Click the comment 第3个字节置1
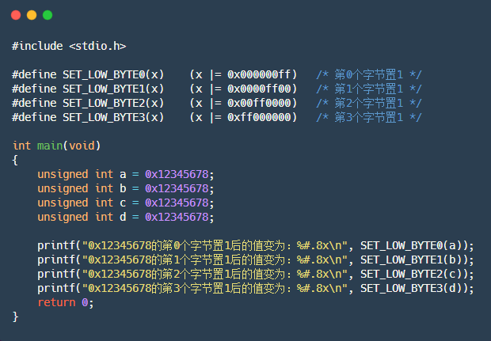Image resolution: width=491 pixels, height=341 pixels. (x=368, y=117)
